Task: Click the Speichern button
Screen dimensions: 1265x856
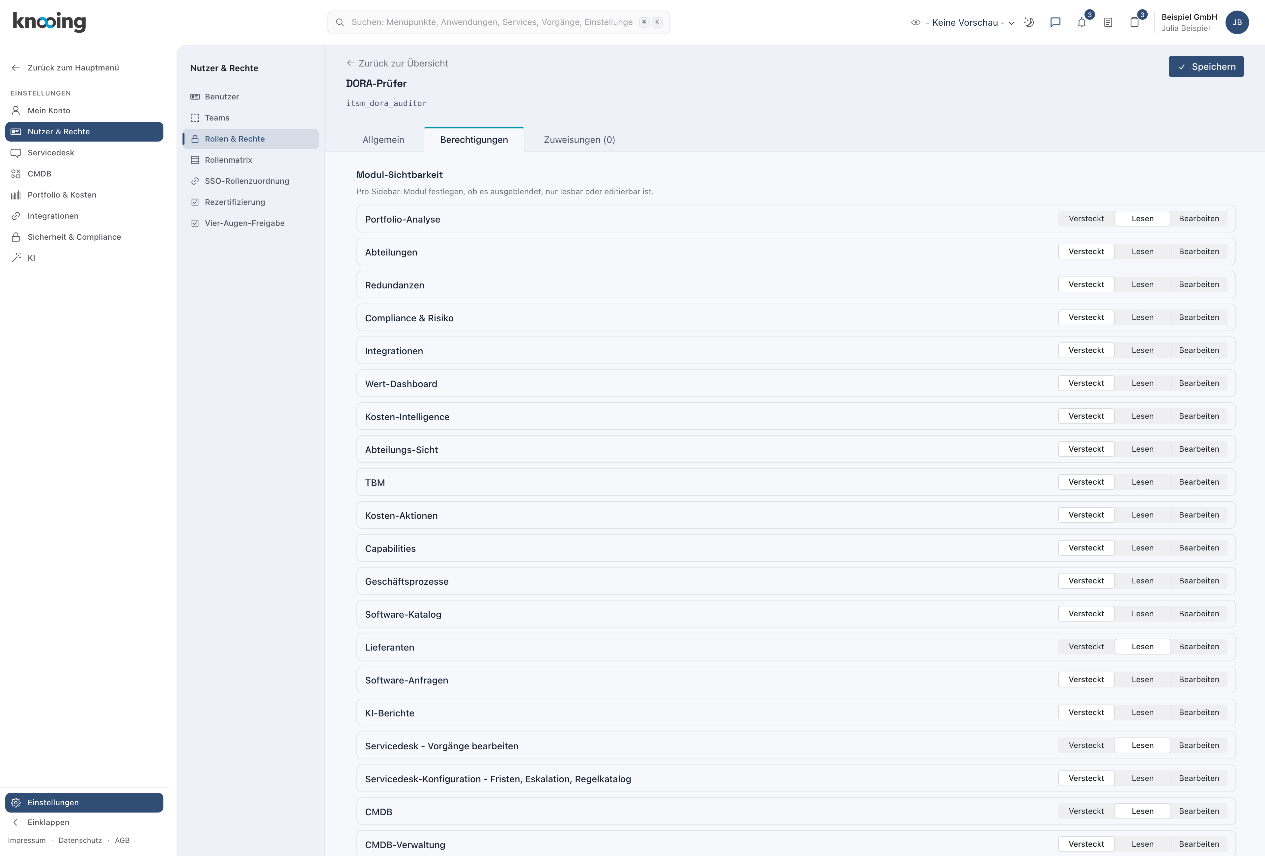Action: [x=1206, y=67]
